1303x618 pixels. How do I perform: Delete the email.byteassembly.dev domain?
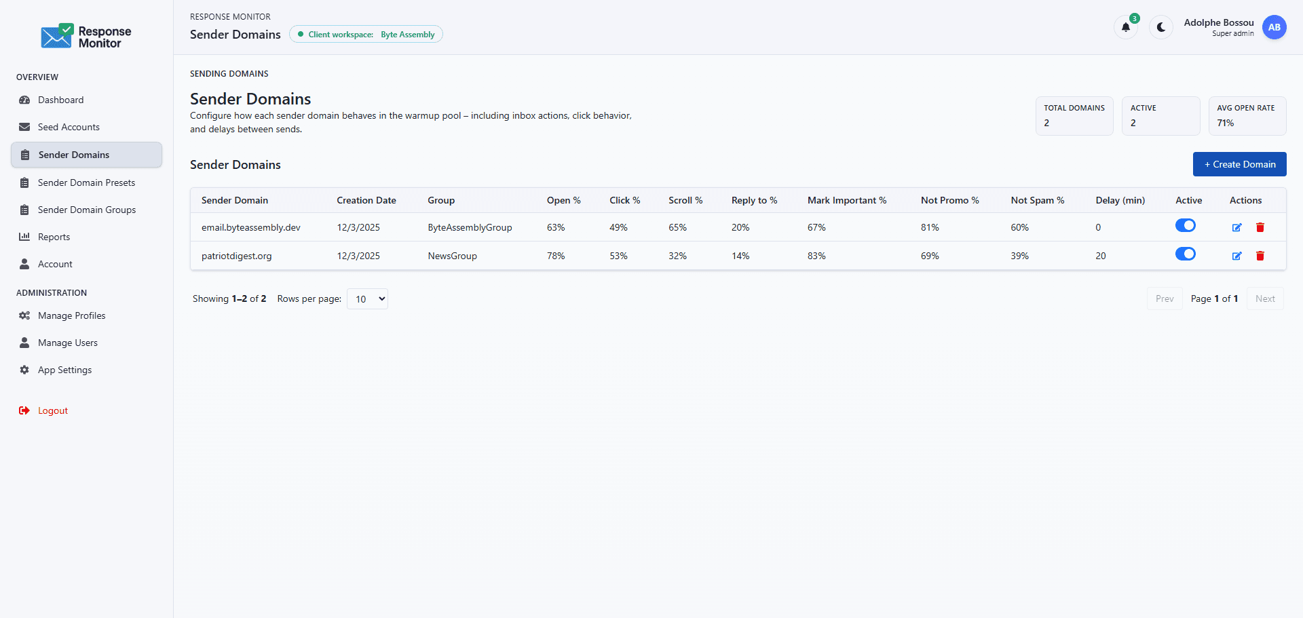click(x=1260, y=227)
